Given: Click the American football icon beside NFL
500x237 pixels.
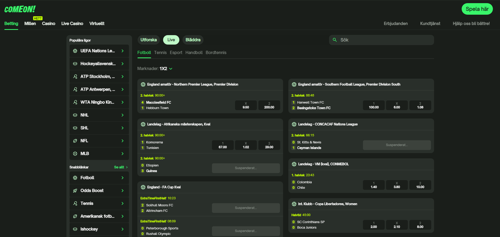Looking at the screenshot, I should (x=75, y=141).
